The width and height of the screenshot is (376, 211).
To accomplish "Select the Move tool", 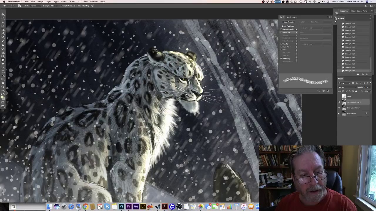I will pos(3,14).
